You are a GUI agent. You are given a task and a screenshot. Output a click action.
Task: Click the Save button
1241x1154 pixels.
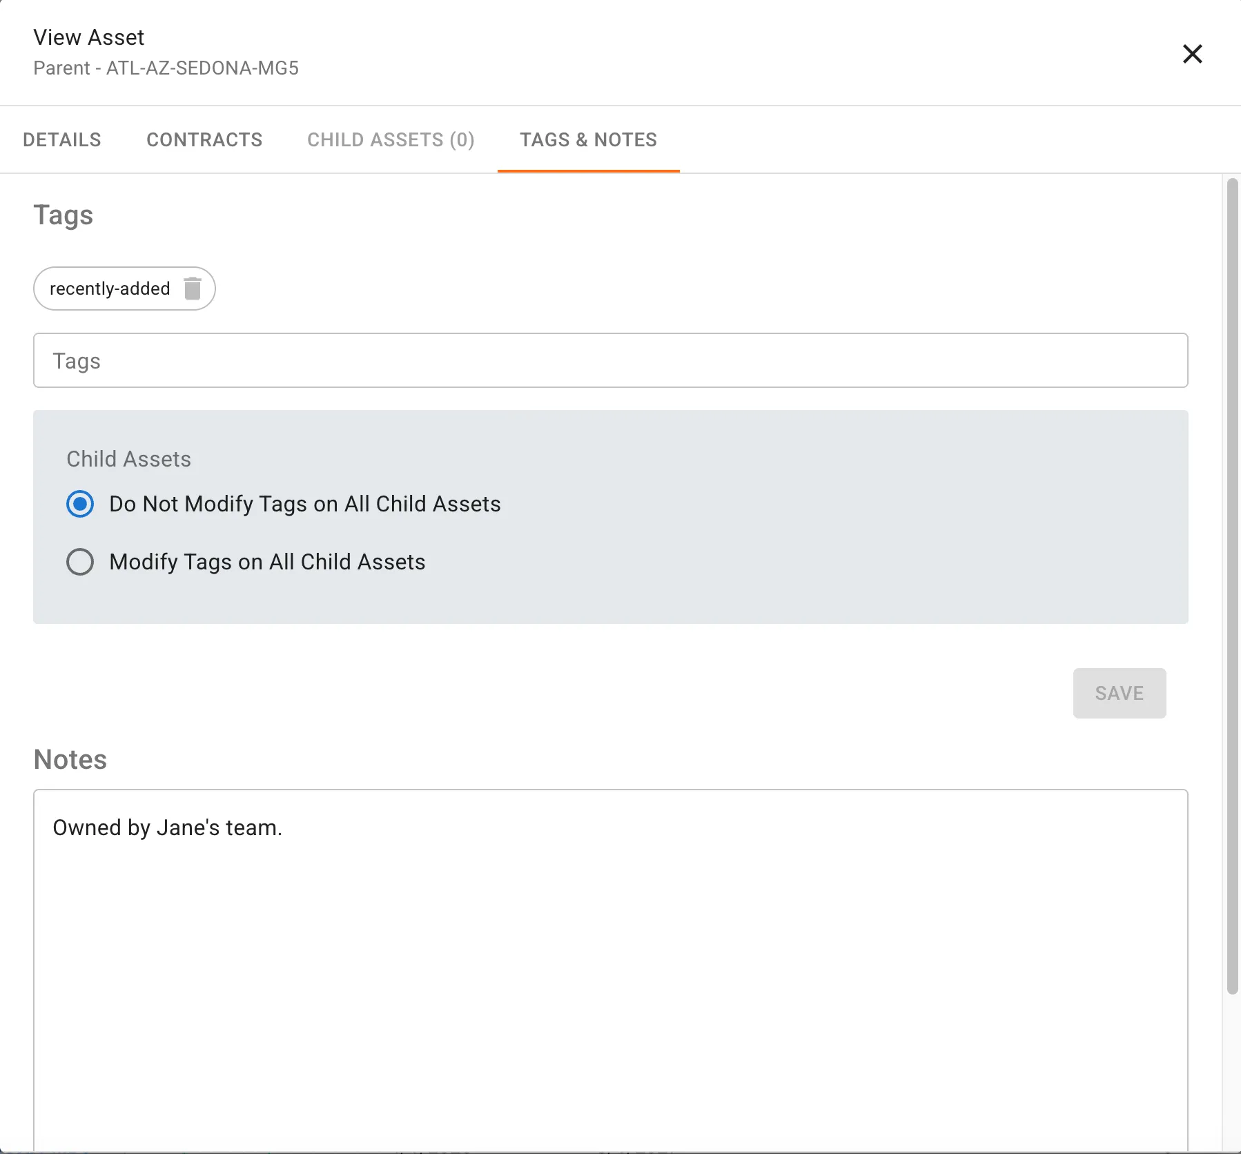coord(1120,693)
